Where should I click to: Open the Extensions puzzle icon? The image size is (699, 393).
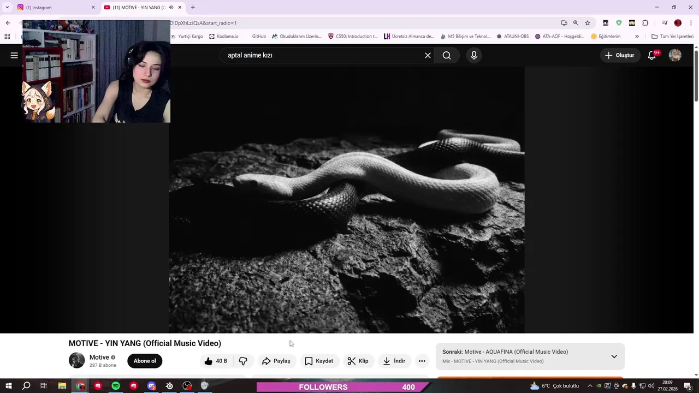645,23
